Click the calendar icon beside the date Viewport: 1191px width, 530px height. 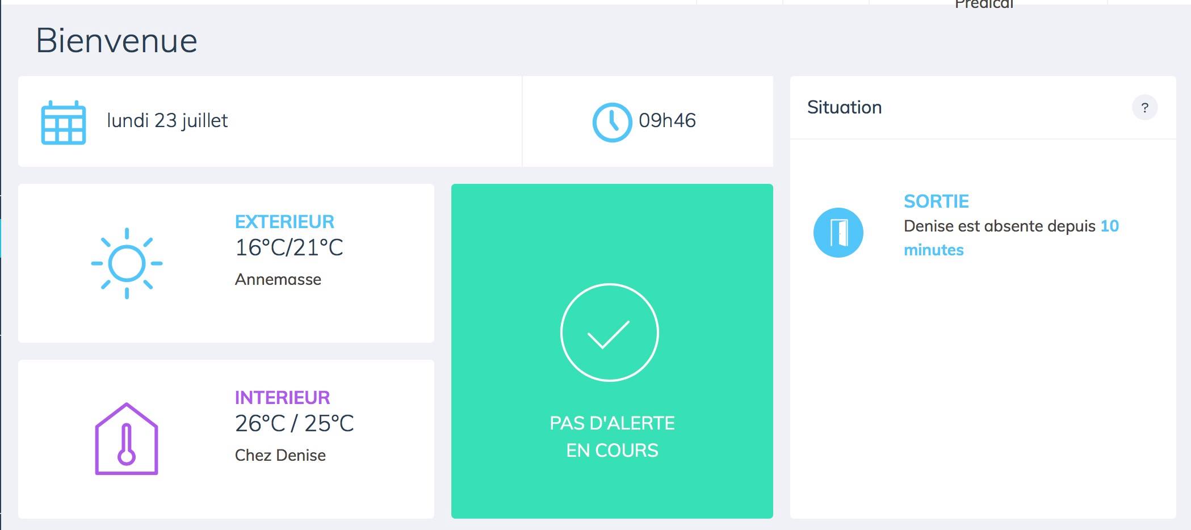click(63, 123)
